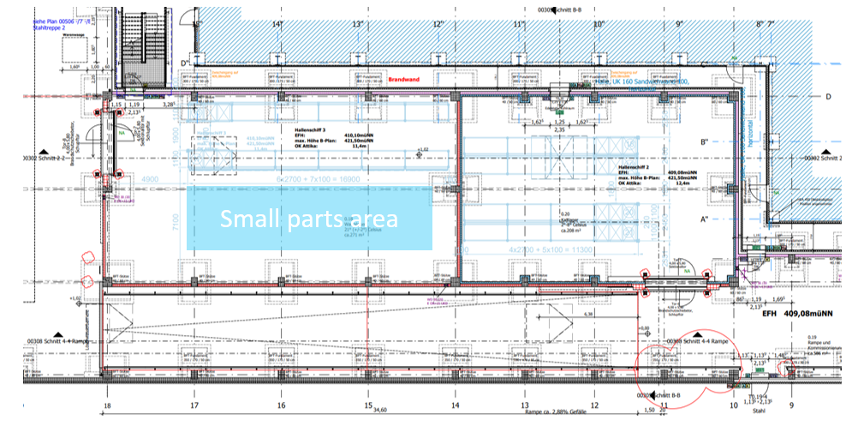Viewport: 846px width, 432px height.
Task: Select the EFH 409,08müNN elevation label
Action: [801, 314]
